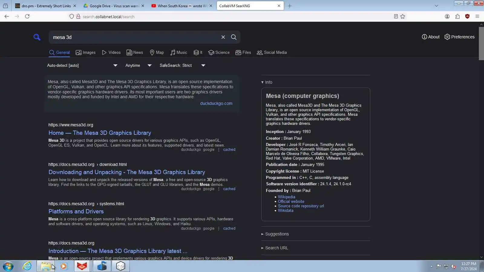The height and width of the screenshot is (272, 484).
Task: Switch to the Music category
Action: (x=178, y=52)
